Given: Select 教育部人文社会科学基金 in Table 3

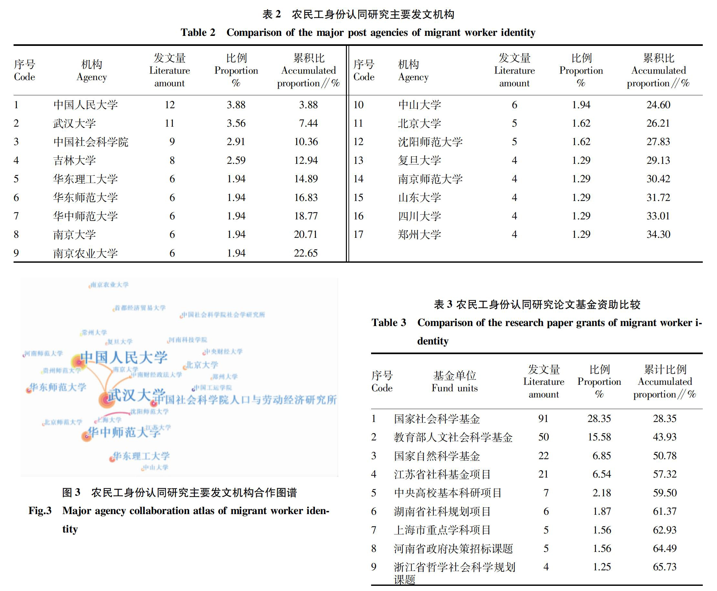Looking at the screenshot, I should pos(453,437).
